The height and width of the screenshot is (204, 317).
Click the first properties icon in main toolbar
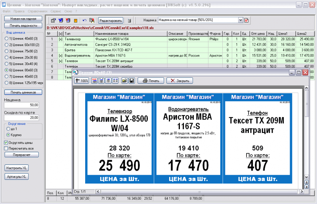(x=53, y=20)
